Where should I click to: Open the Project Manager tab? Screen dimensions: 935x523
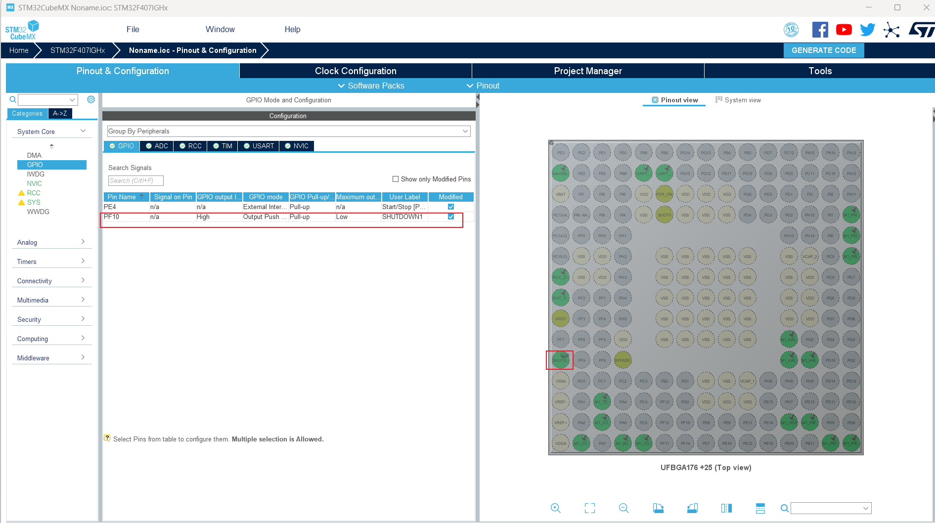[588, 71]
